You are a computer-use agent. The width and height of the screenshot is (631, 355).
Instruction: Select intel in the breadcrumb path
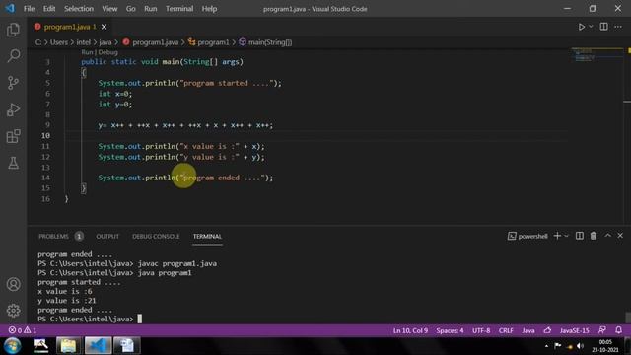point(83,42)
